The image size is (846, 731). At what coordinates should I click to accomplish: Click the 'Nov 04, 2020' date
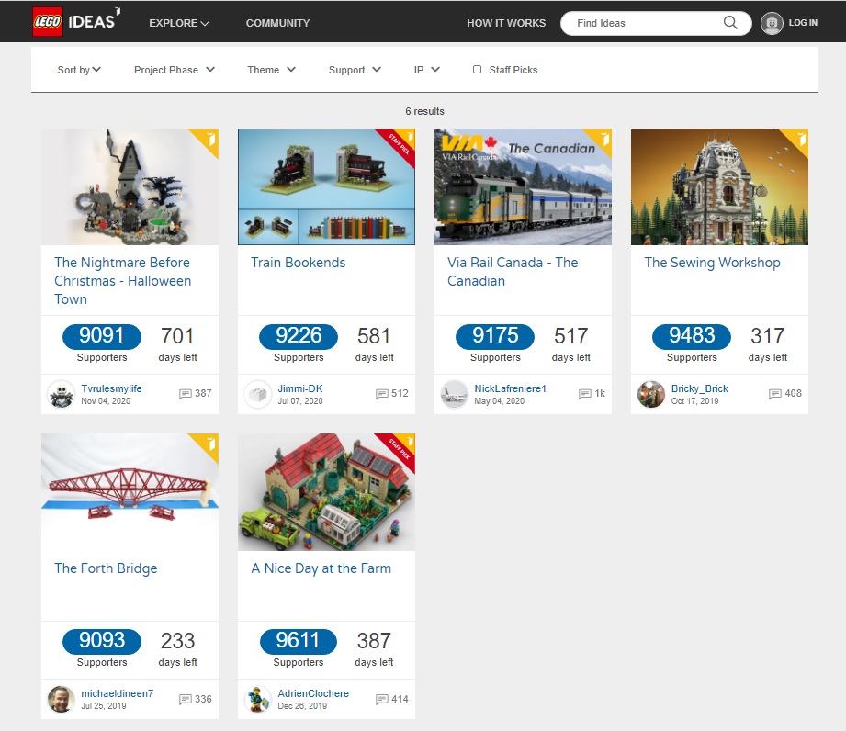click(106, 400)
